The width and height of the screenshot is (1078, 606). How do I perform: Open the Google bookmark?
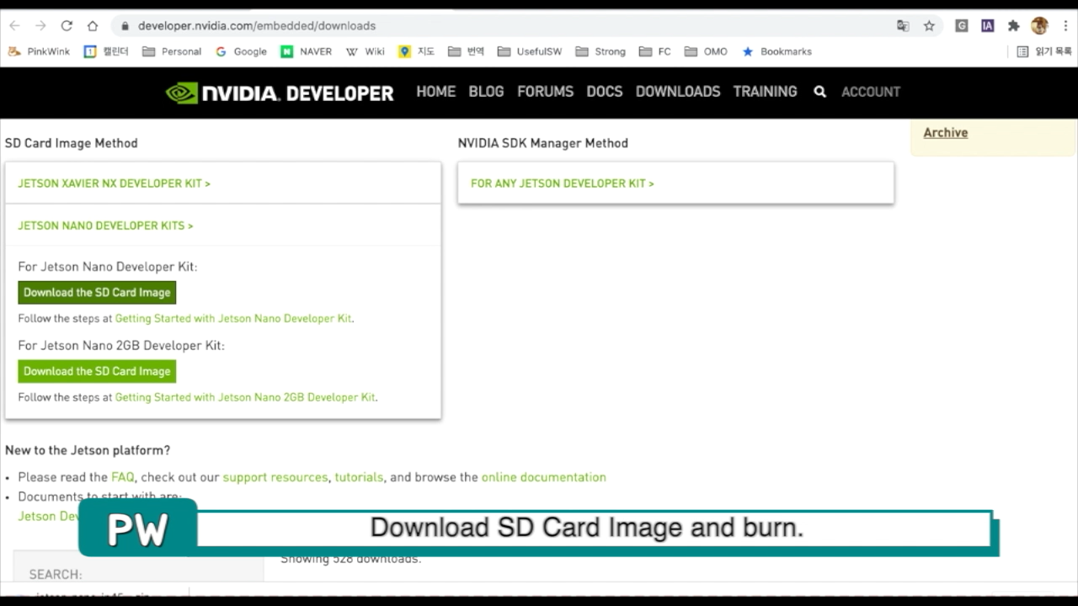click(x=241, y=51)
